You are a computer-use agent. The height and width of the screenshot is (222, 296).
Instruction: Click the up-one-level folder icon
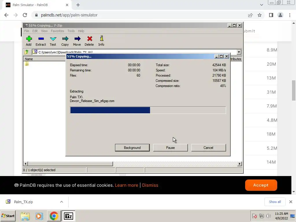tap(27, 52)
